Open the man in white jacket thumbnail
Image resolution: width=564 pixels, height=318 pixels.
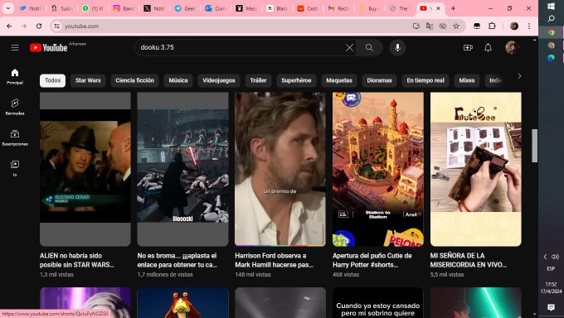pos(280,169)
